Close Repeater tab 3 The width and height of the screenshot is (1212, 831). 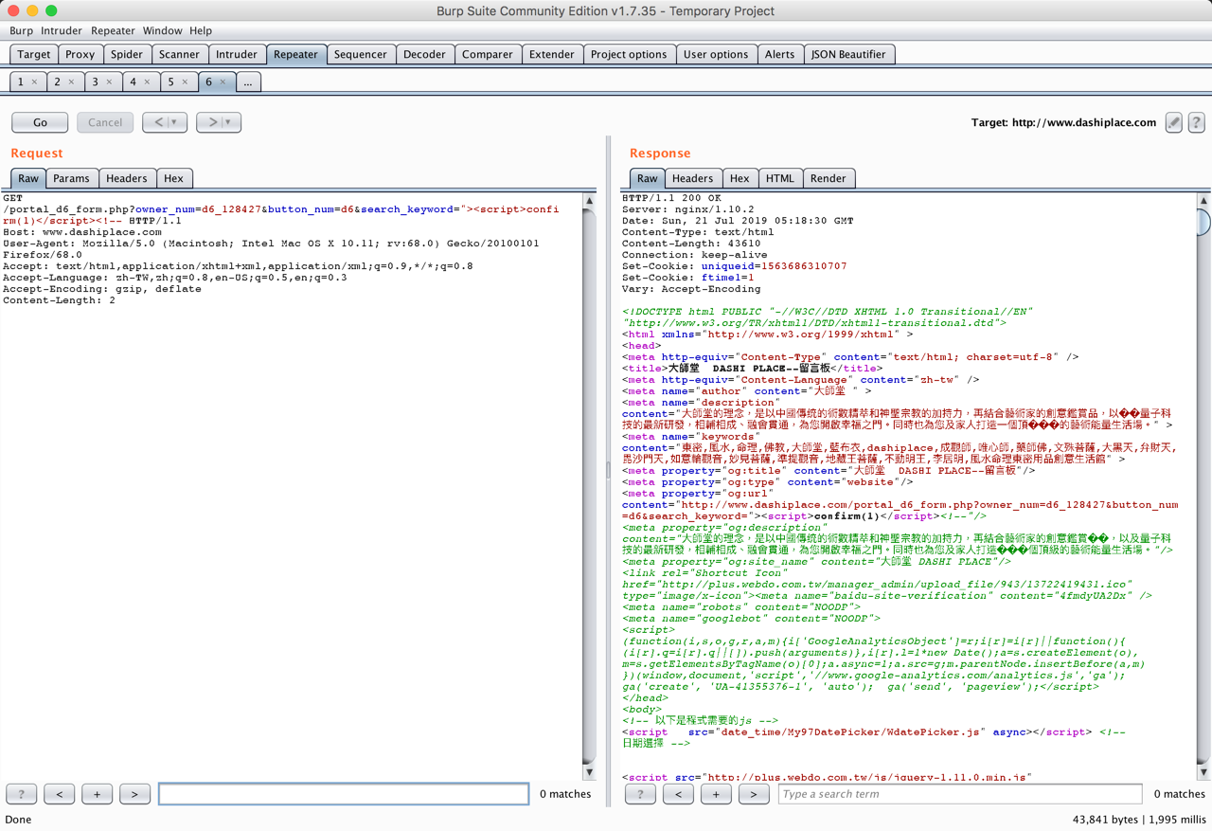tap(109, 82)
